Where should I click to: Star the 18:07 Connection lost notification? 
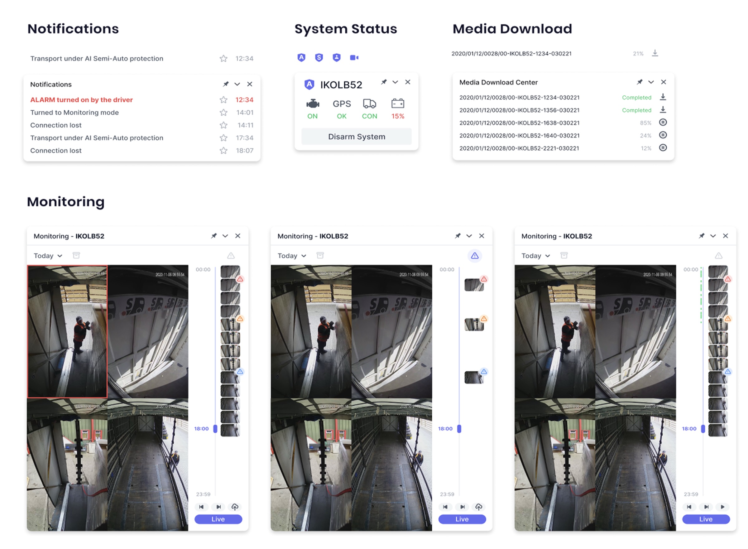tap(223, 151)
